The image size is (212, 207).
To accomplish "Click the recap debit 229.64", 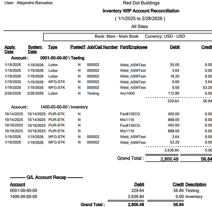I will [138, 190].
